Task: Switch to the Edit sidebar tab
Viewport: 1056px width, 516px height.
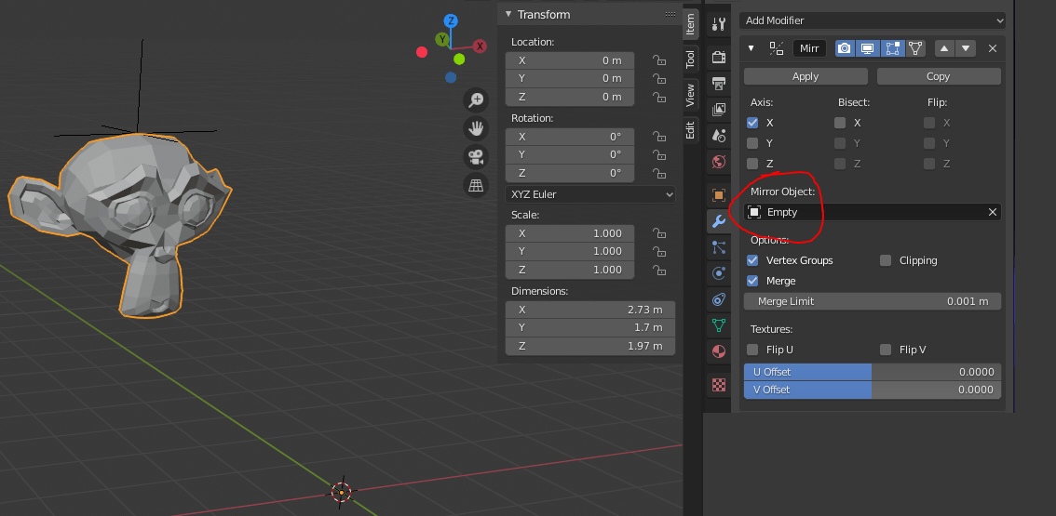Action: [x=690, y=129]
